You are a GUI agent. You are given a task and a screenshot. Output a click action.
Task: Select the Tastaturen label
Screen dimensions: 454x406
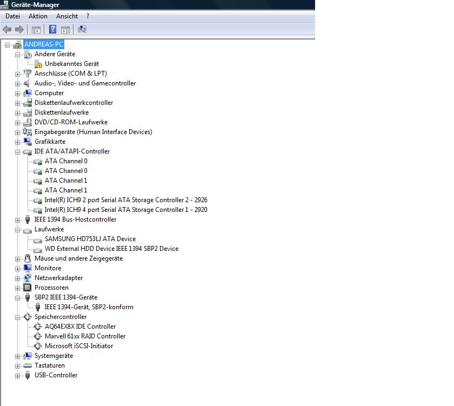coord(50,365)
